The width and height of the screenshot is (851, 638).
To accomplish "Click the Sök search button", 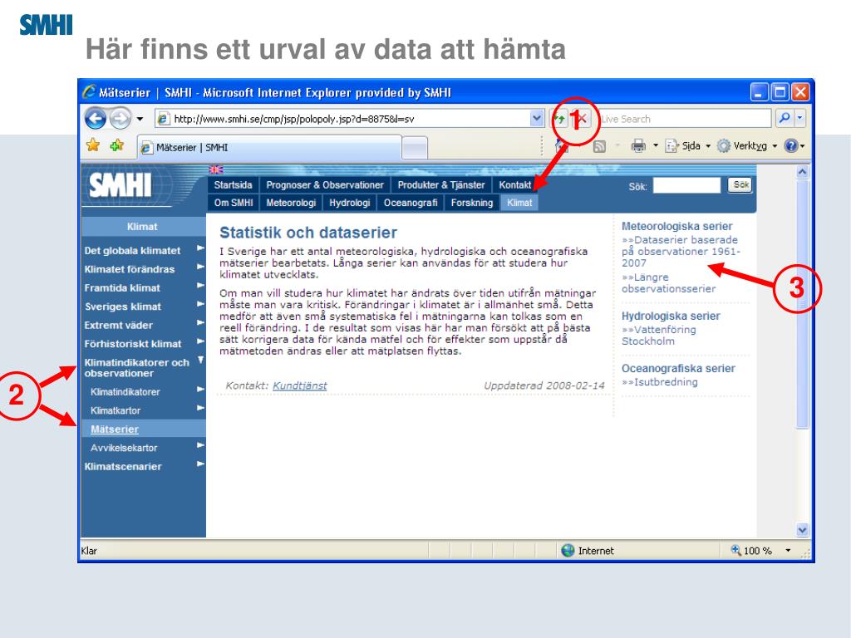I will 740,185.
